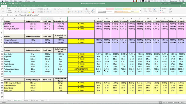Open the Apple menu

click(3, 1)
